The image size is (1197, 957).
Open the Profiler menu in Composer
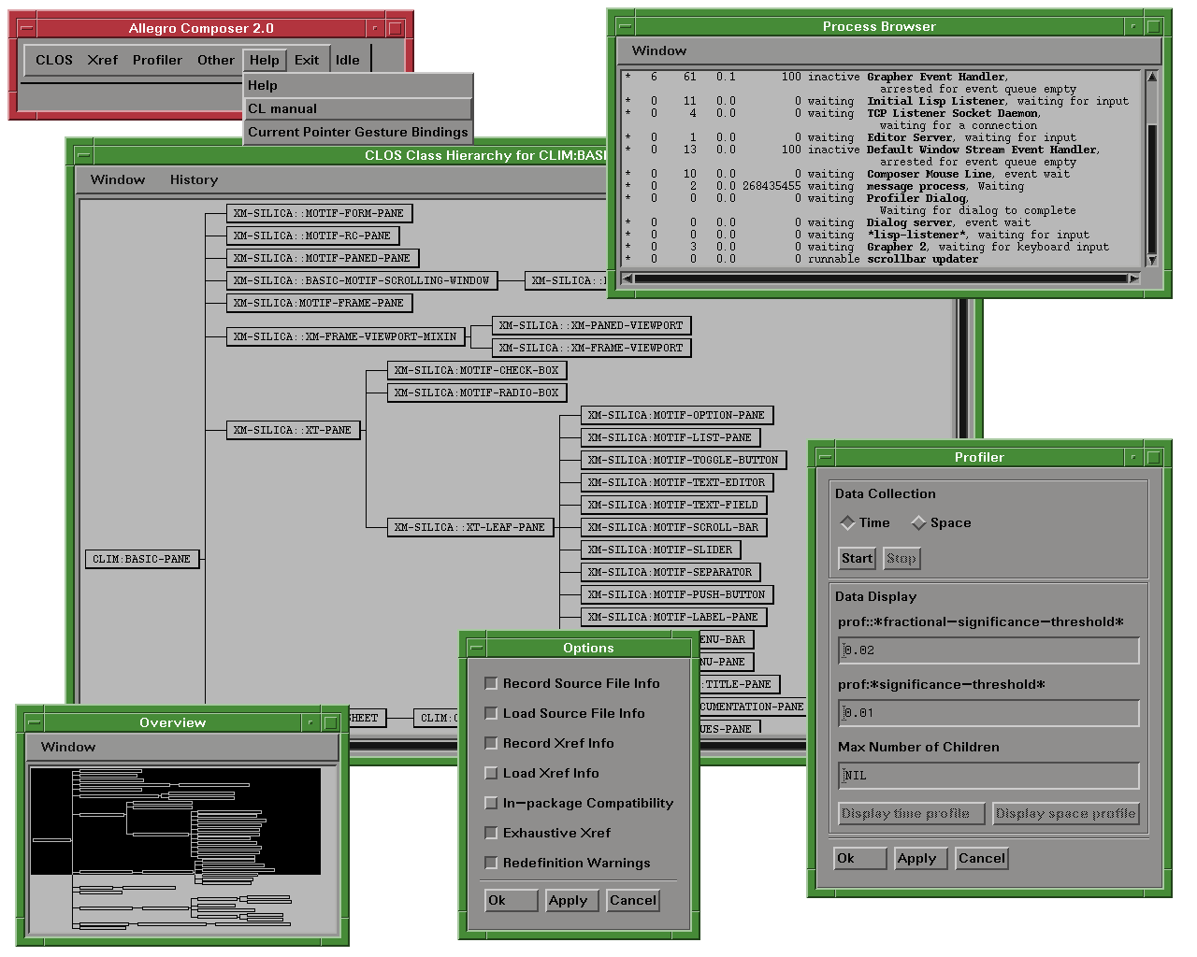coord(157,60)
